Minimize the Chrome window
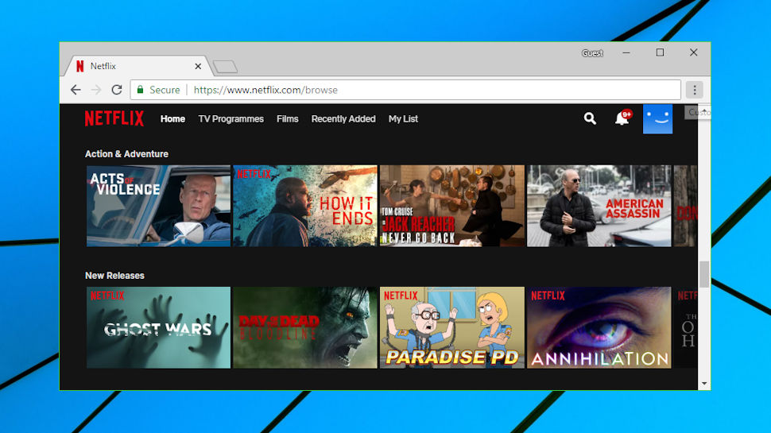The image size is (771, 433). tap(626, 52)
